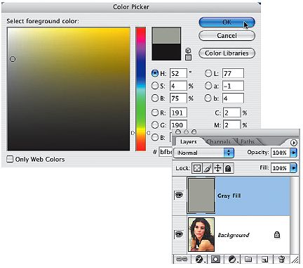The height and width of the screenshot is (268, 303).
Task: Hide the Gray Fill layer
Action: pyautogui.click(x=179, y=195)
